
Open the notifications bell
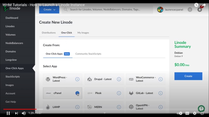pos(200,10)
